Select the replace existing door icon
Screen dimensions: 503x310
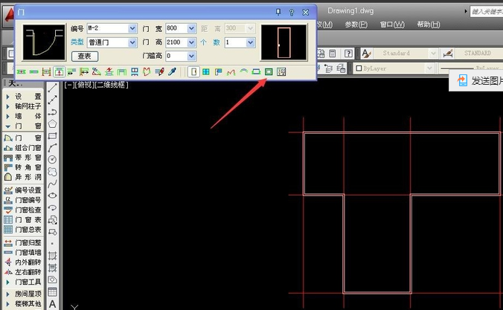[147, 72]
